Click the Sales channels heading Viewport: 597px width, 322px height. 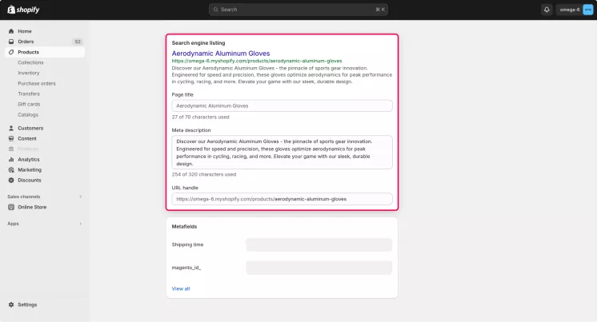point(23,197)
